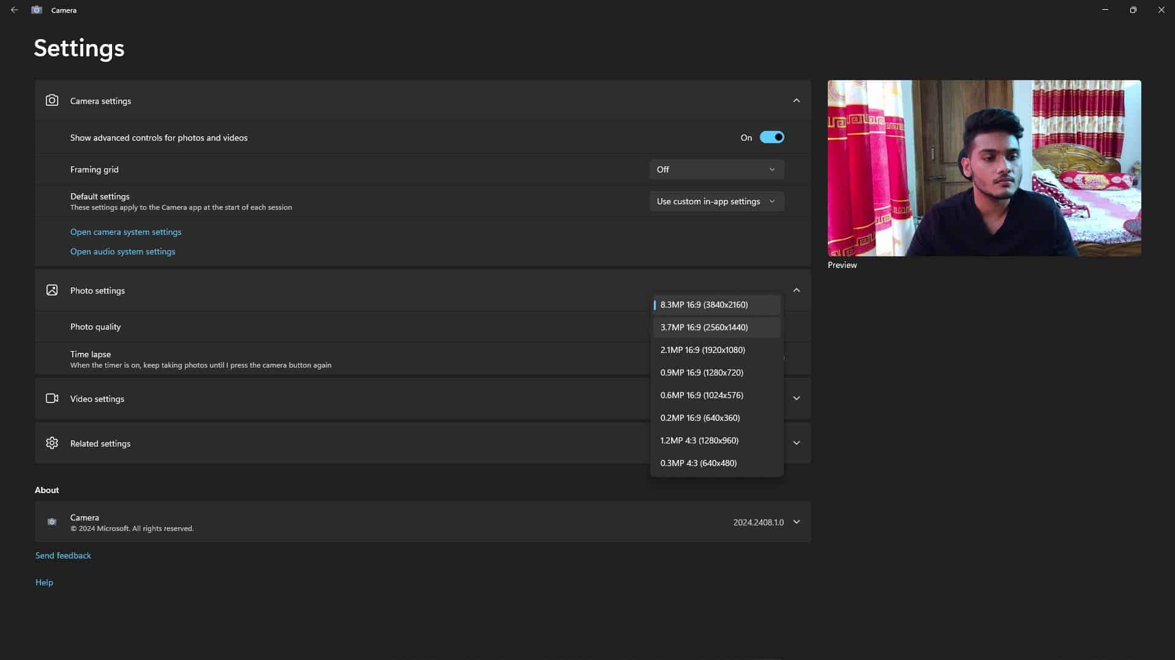Open the Framing grid dropdown
1175x660 pixels.
716,169
